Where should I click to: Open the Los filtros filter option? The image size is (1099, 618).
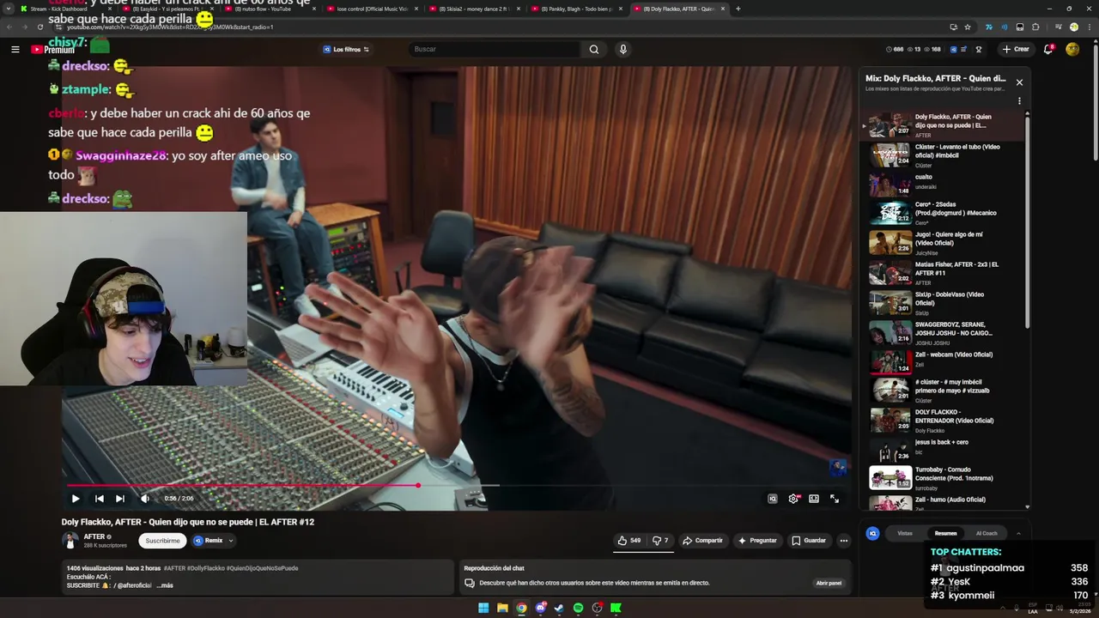[x=346, y=49]
